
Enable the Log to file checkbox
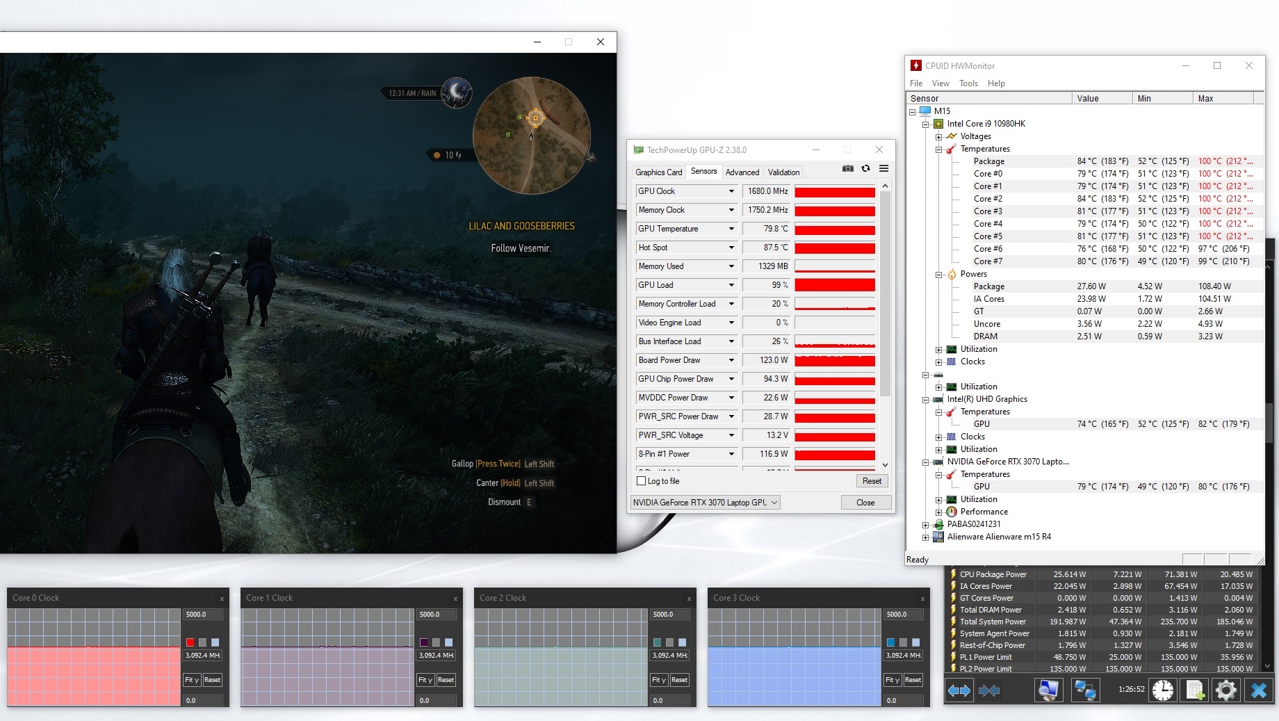[642, 481]
